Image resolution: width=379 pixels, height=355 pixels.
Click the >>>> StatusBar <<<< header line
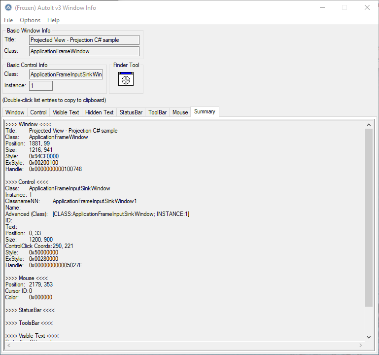coord(30,310)
